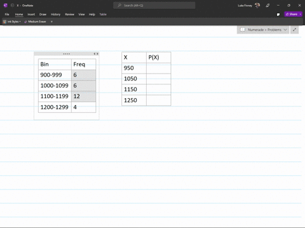Click the Ink Styles pen set icon

point(4,22)
